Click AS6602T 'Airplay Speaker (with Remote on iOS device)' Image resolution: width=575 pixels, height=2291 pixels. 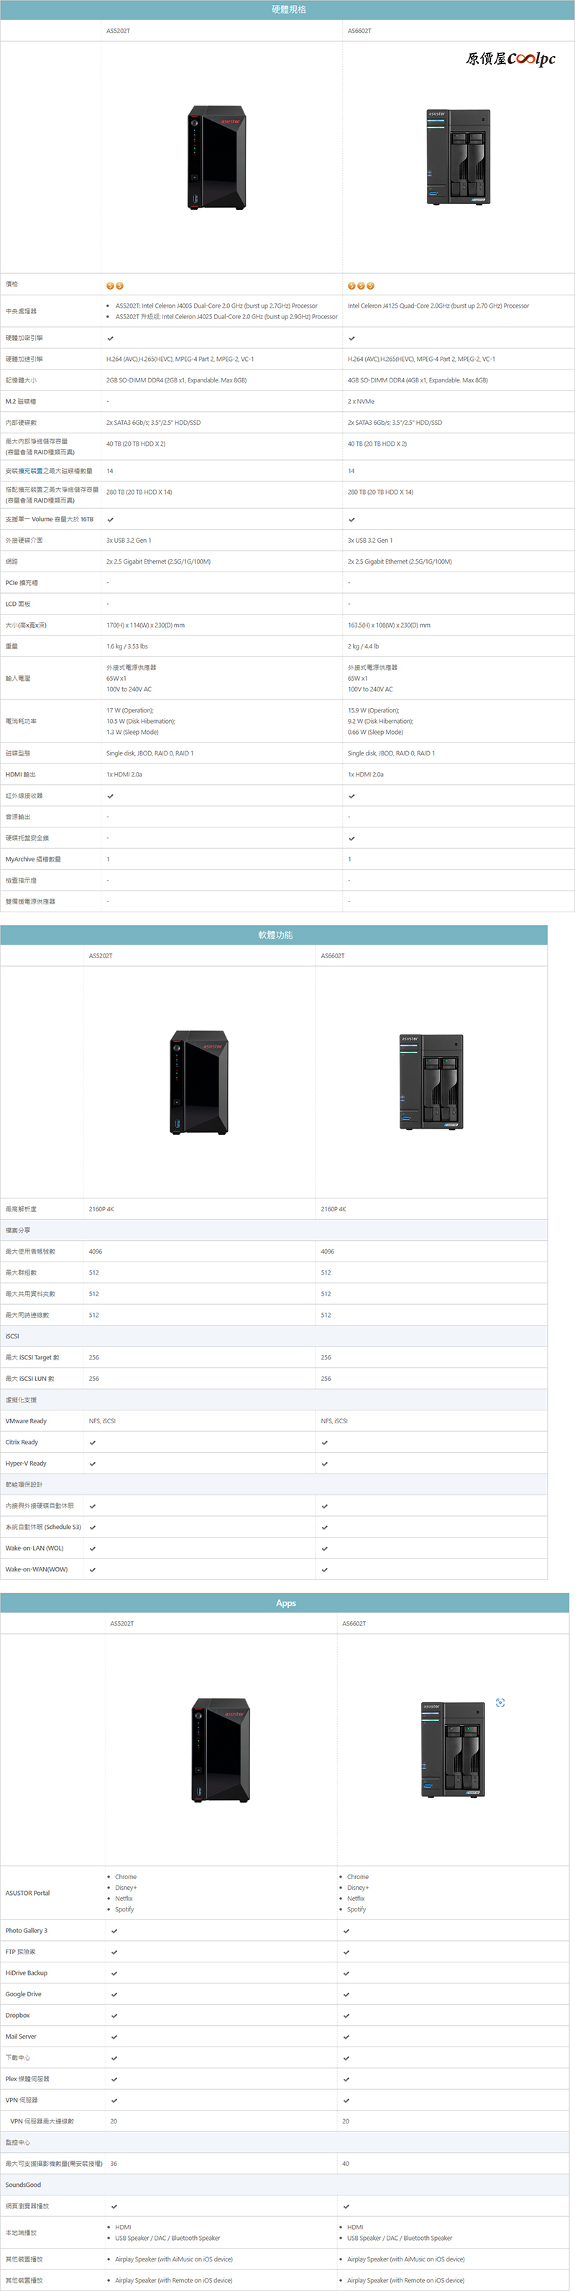405,2280
